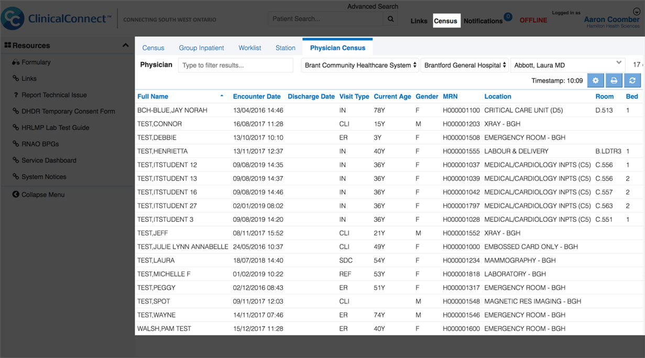Screen dimensions: 645x358
Task: Open the System Notices link
Action: 44,177
